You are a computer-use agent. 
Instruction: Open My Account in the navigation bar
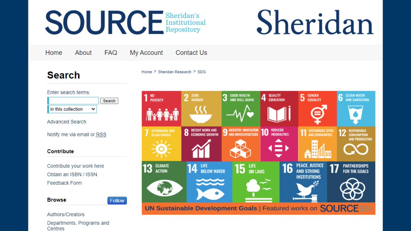(146, 53)
